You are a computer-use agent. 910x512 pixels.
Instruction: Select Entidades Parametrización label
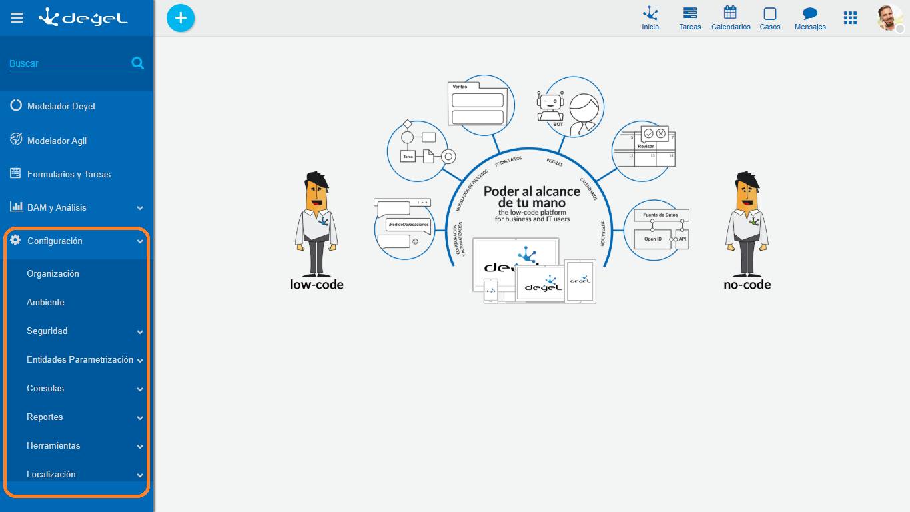point(80,359)
